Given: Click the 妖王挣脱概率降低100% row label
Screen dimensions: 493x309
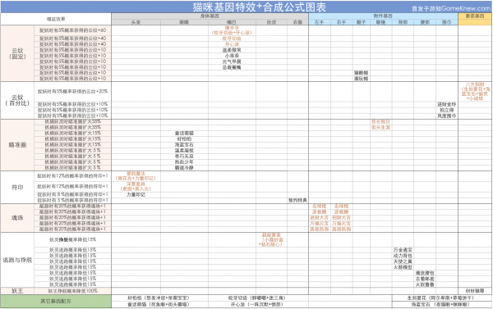Looking at the screenshot, I should [x=72, y=291].
